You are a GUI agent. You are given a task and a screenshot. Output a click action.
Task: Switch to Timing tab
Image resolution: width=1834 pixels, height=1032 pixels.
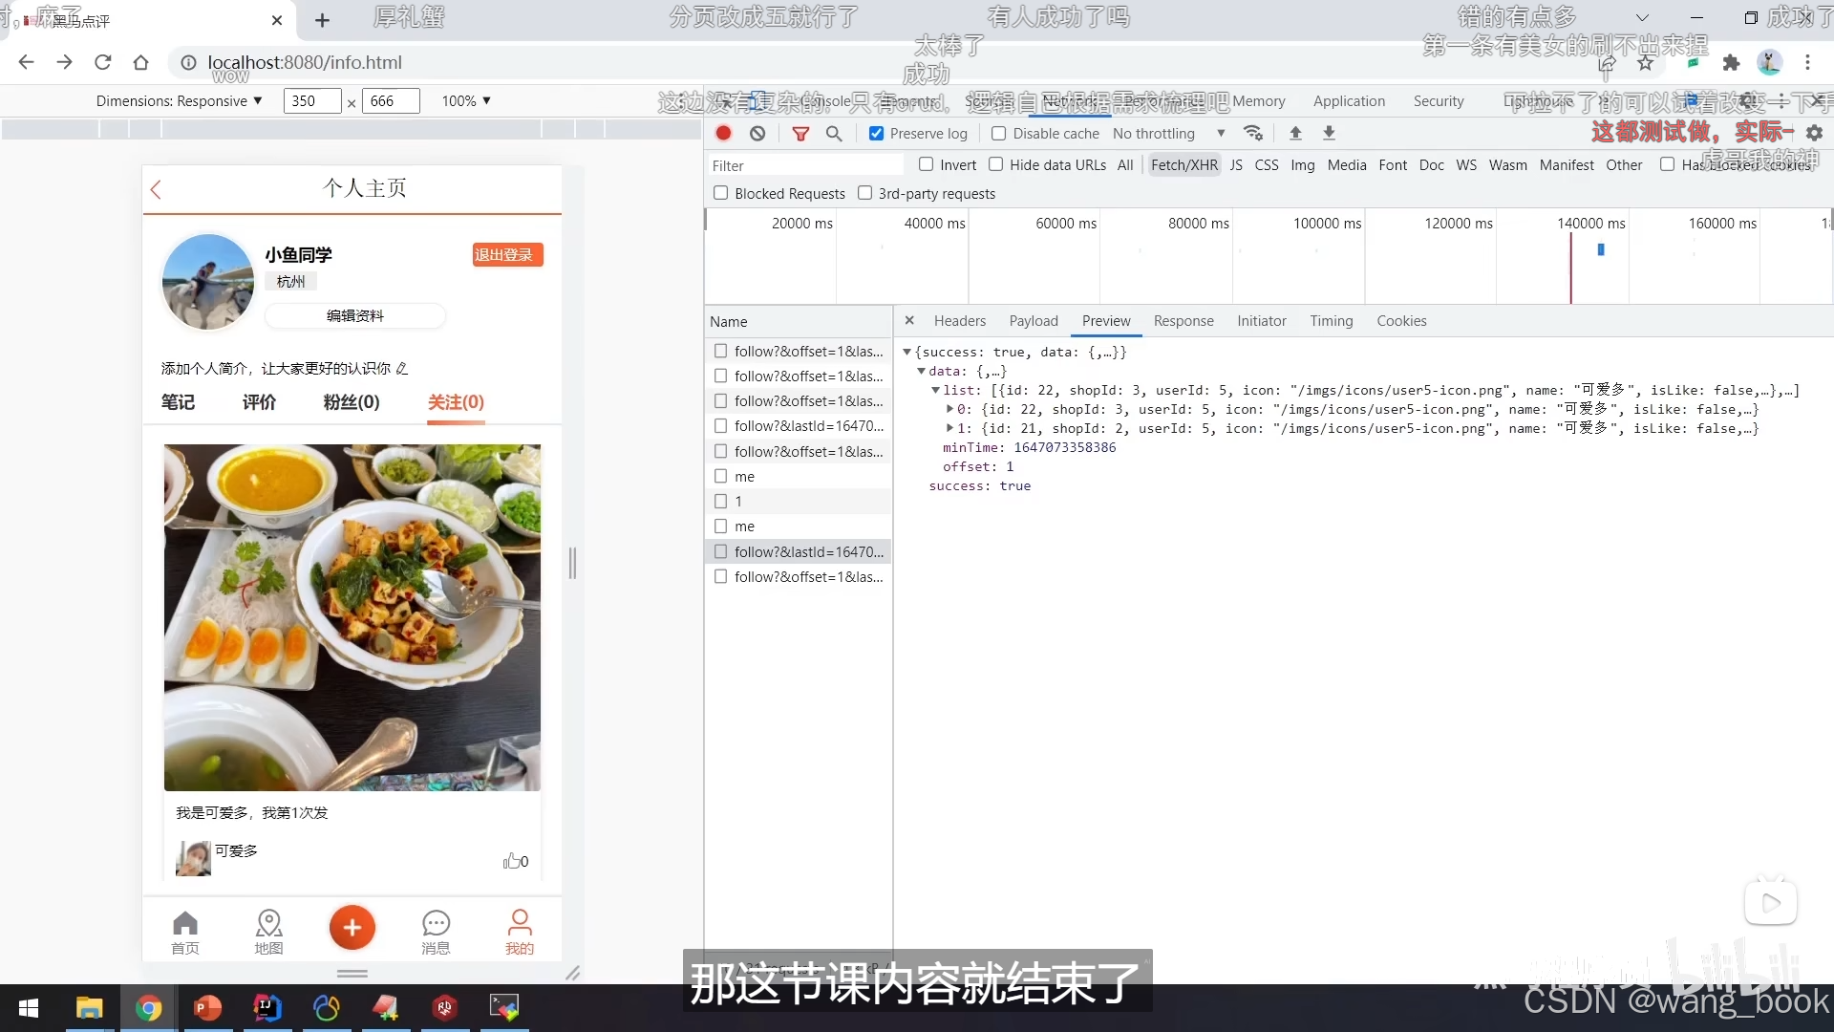[x=1332, y=321]
